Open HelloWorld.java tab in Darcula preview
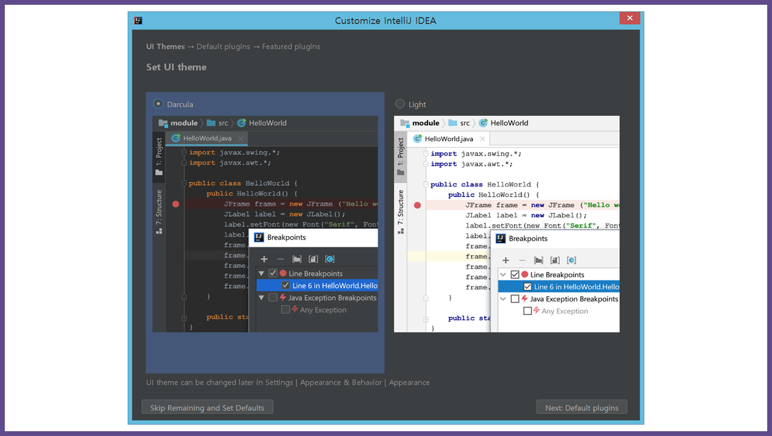Viewport: 772px width, 436px height. 207,138
